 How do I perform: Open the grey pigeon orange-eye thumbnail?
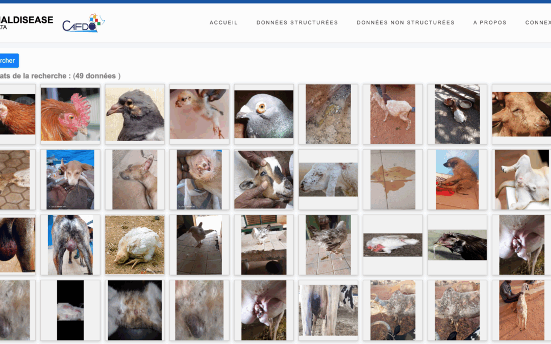pyautogui.click(x=264, y=114)
